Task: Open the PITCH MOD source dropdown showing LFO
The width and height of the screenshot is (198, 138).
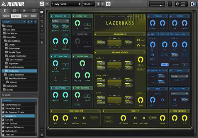Action: (179, 94)
